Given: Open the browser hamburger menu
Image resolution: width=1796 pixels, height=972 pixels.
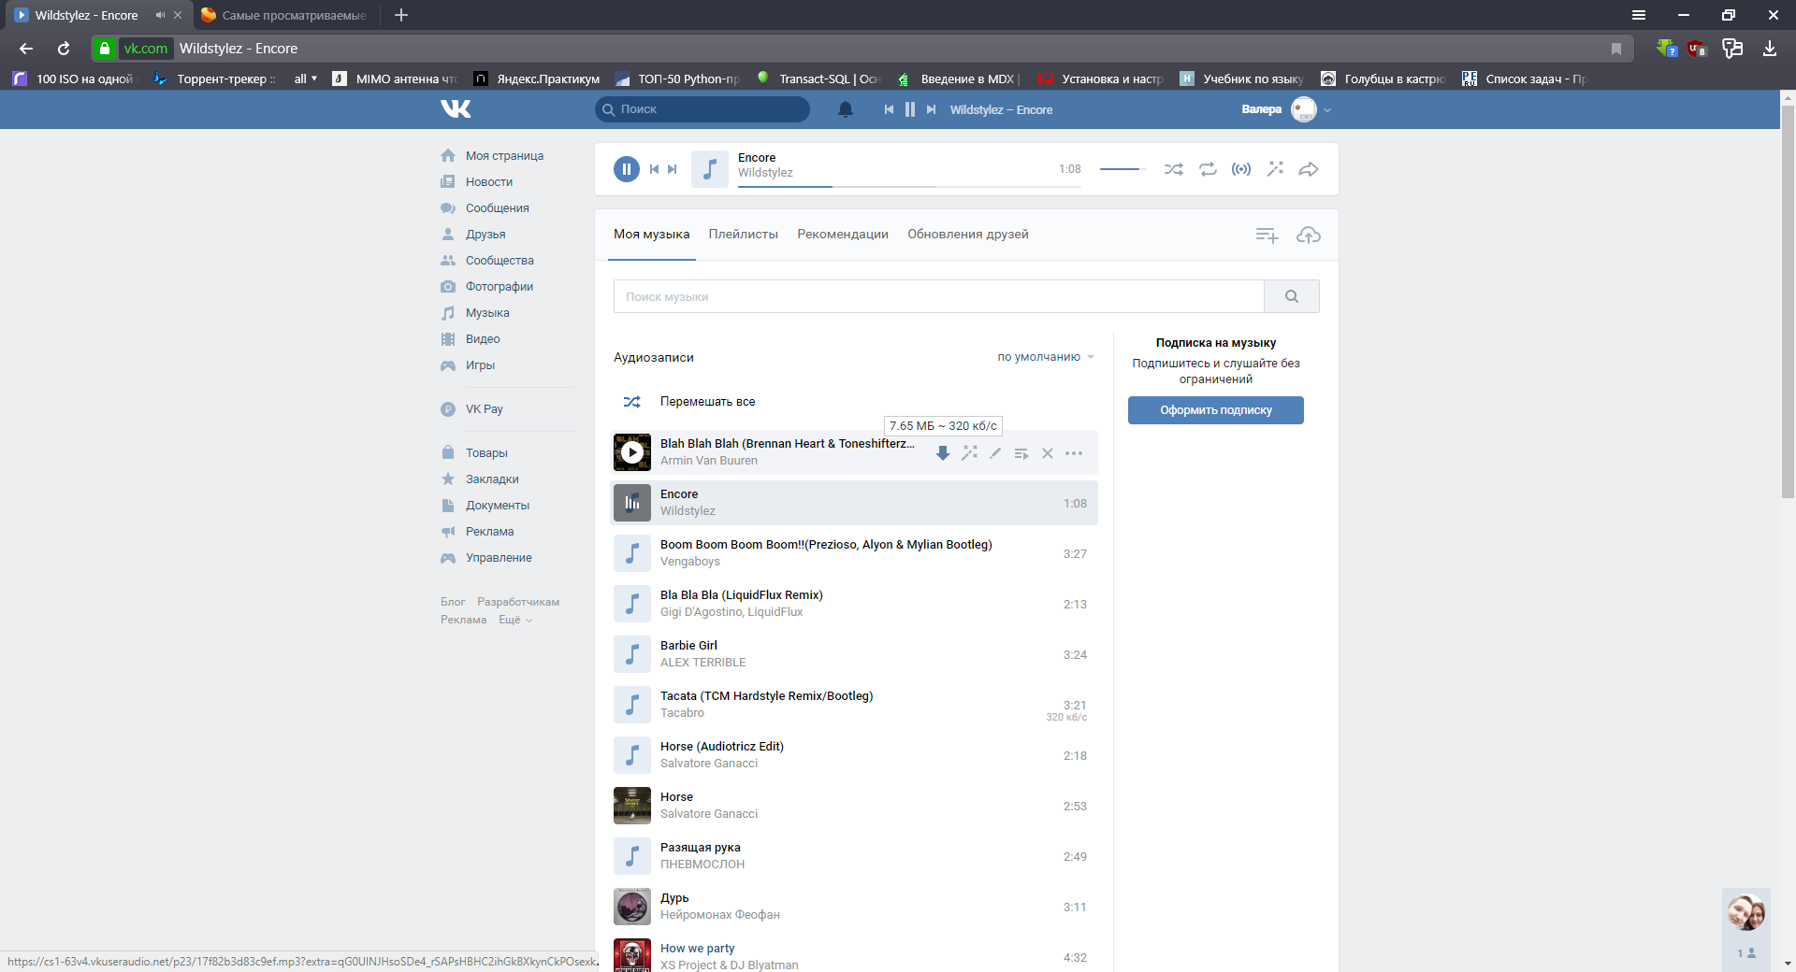Looking at the screenshot, I should 1639,15.
